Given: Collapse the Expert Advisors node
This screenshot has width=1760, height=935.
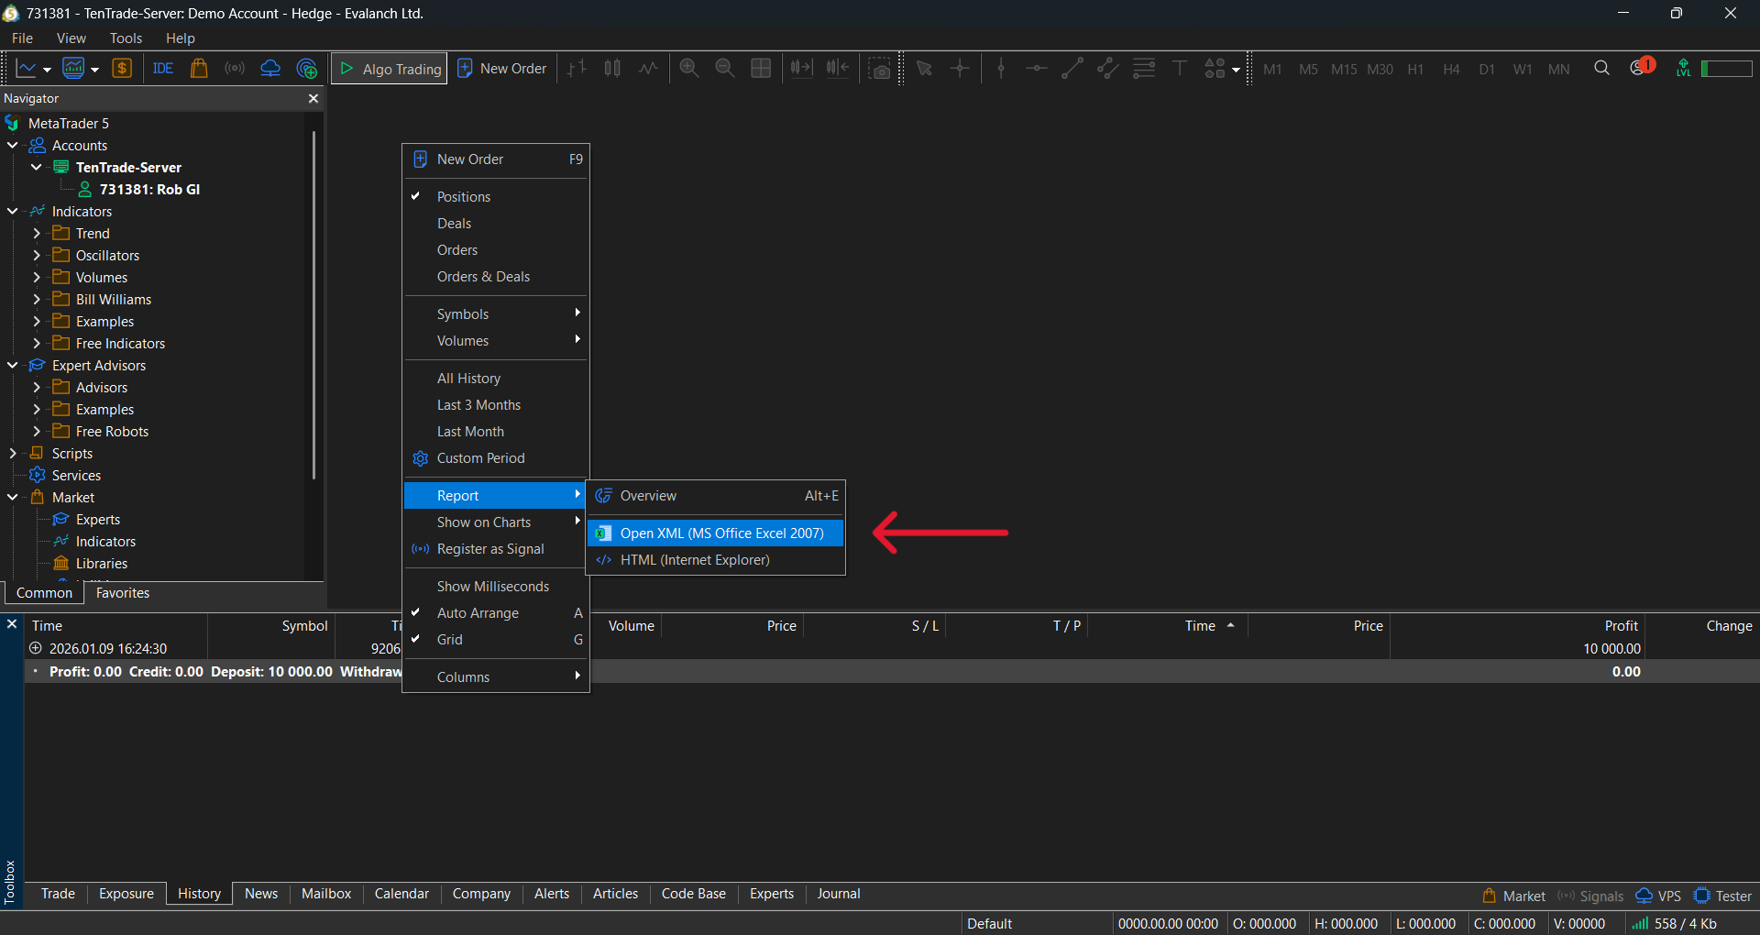Looking at the screenshot, I should click(x=13, y=366).
